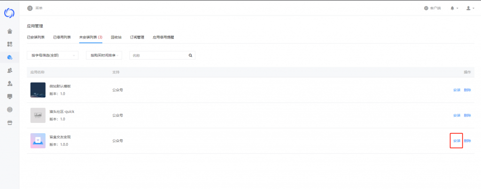Click the 客户端 text link in header
481x189 pixels.
[435, 8]
